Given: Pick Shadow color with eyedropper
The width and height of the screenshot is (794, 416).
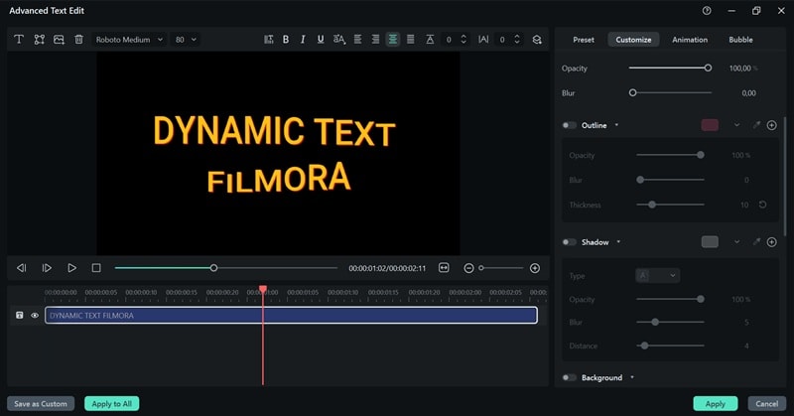Looking at the screenshot, I should tap(756, 242).
